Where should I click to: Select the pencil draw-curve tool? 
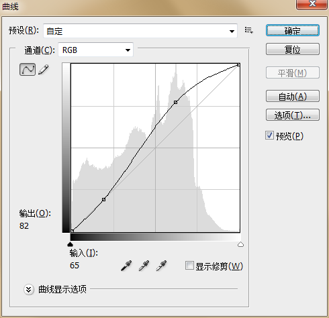point(44,70)
